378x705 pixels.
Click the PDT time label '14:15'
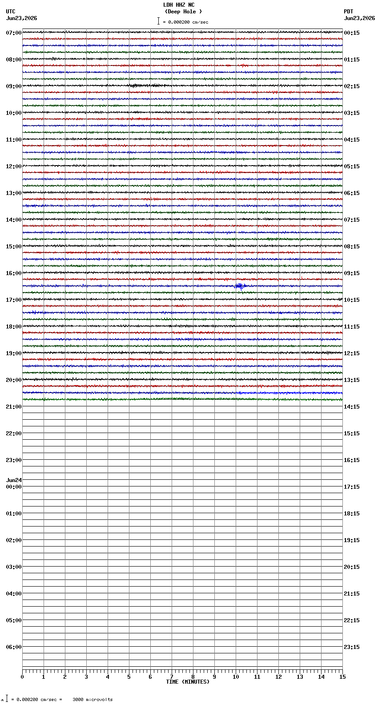pos(352,407)
